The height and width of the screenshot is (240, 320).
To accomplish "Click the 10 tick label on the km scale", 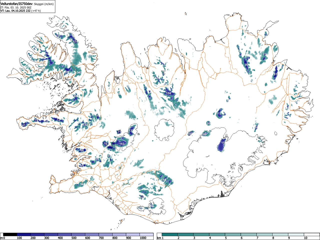I will pos(305,238).
